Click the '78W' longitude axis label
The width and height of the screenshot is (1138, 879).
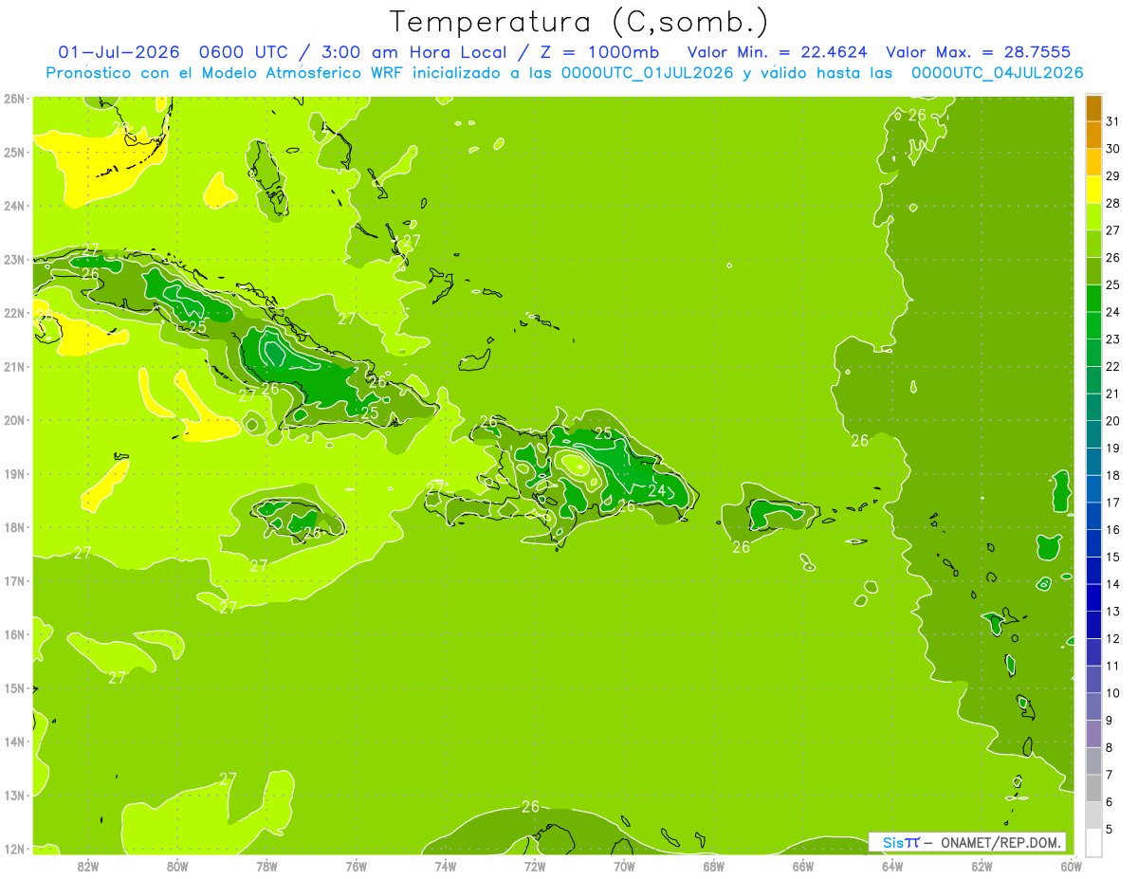coord(266,866)
